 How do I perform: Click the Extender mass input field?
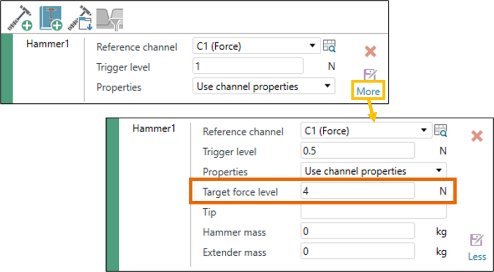coord(358,251)
